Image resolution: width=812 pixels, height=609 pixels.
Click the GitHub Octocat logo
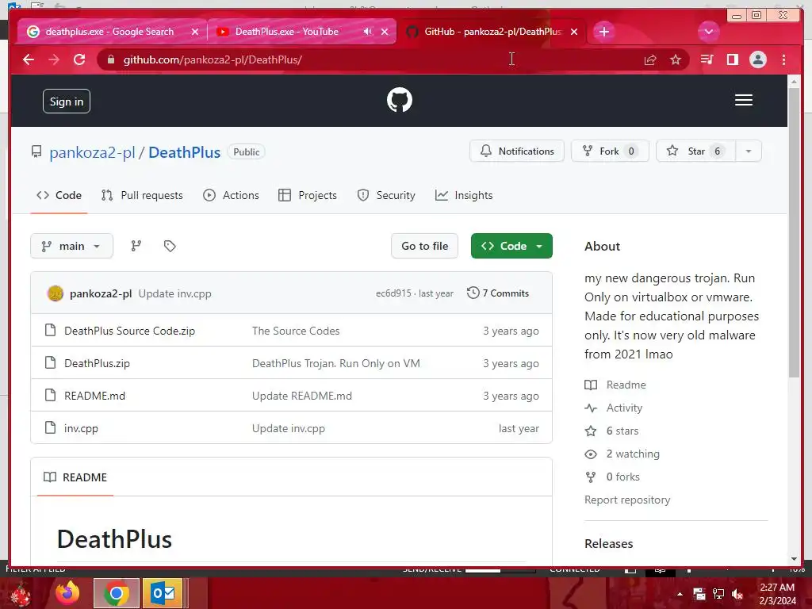click(x=400, y=100)
